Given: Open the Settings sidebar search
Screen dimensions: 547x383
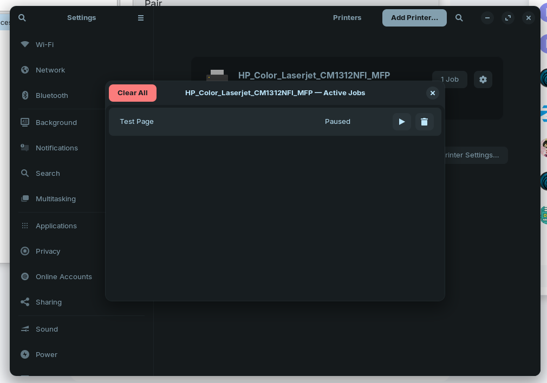Looking at the screenshot, I should click(x=22, y=18).
